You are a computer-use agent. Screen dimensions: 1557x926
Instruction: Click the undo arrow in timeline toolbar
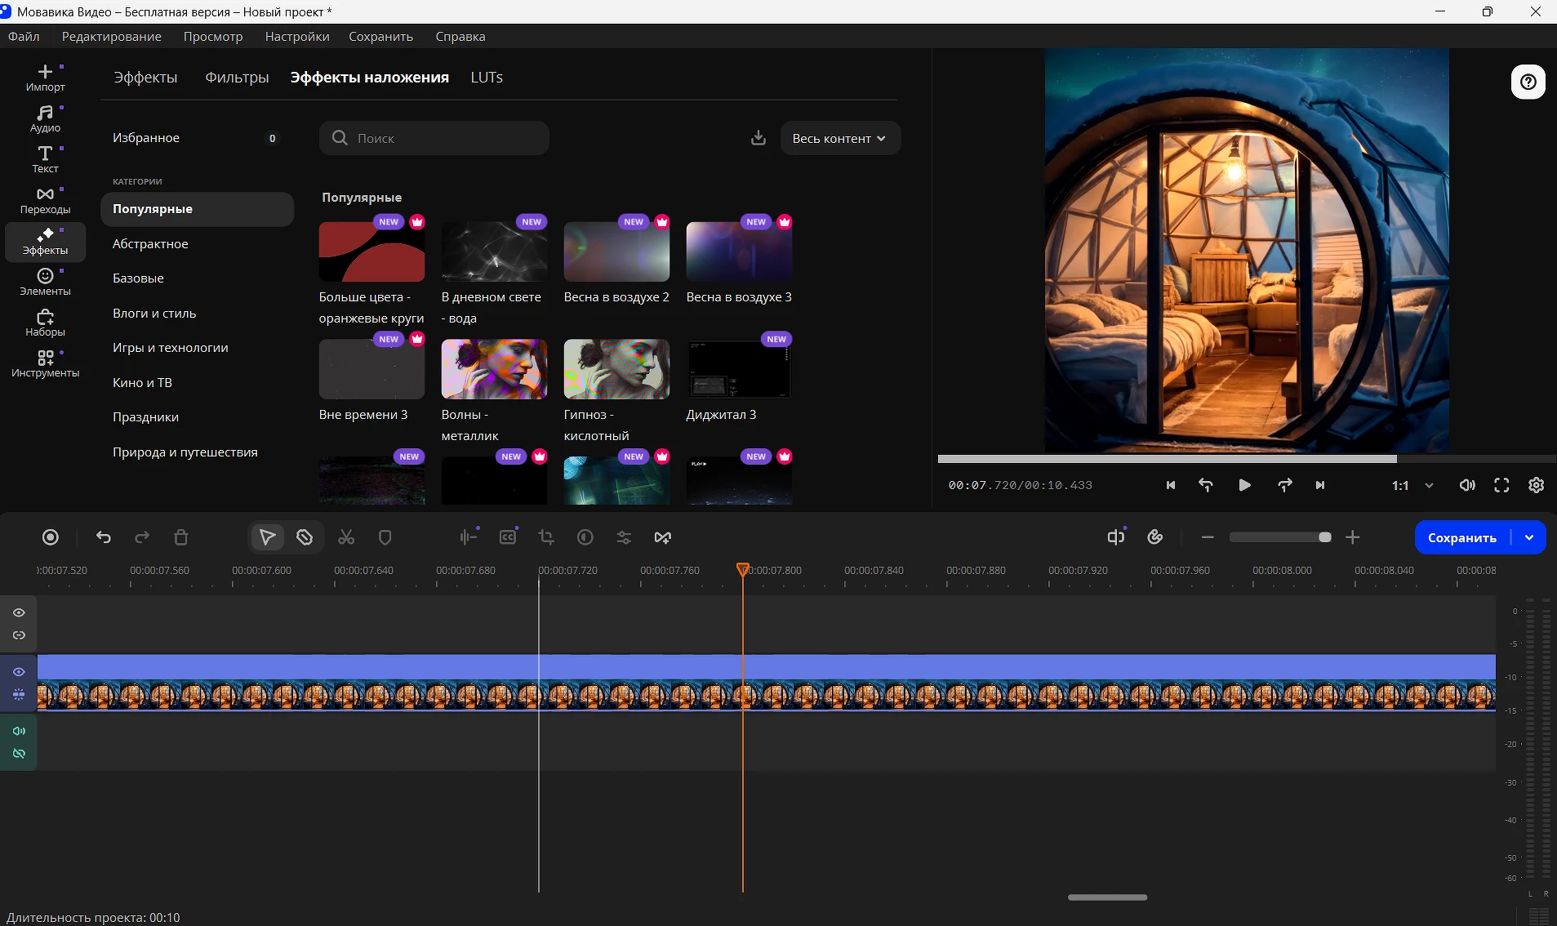[103, 537]
